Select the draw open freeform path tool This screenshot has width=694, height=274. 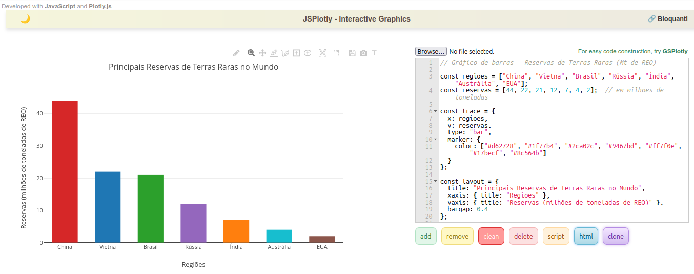click(x=285, y=53)
